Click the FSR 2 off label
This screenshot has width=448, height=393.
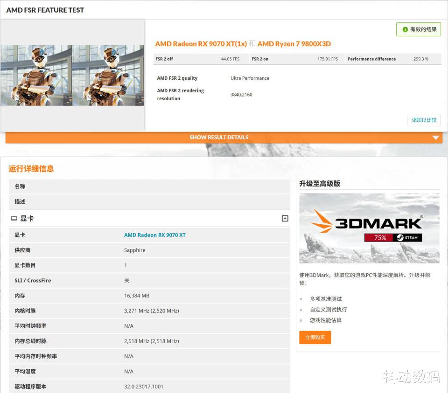click(164, 59)
